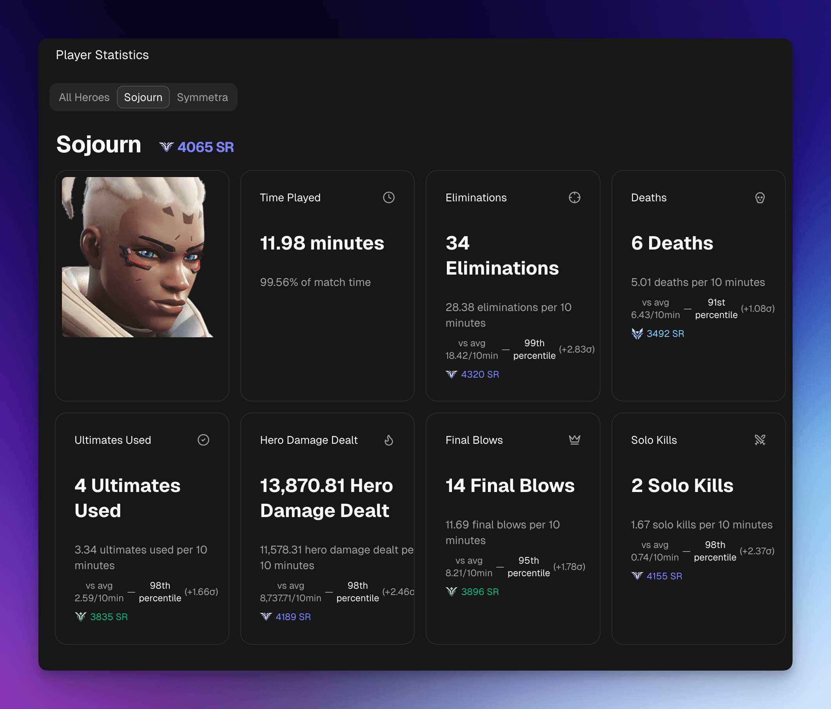Image resolution: width=831 pixels, height=709 pixels.
Task: Click the 4155 SR solo kills rating
Action: click(x=664, y=576)
